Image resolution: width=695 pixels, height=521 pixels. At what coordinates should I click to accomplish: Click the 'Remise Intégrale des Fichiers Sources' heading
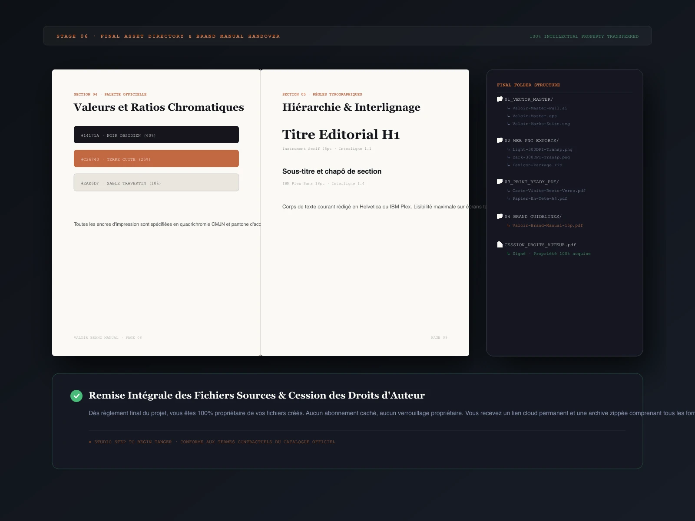257,396
